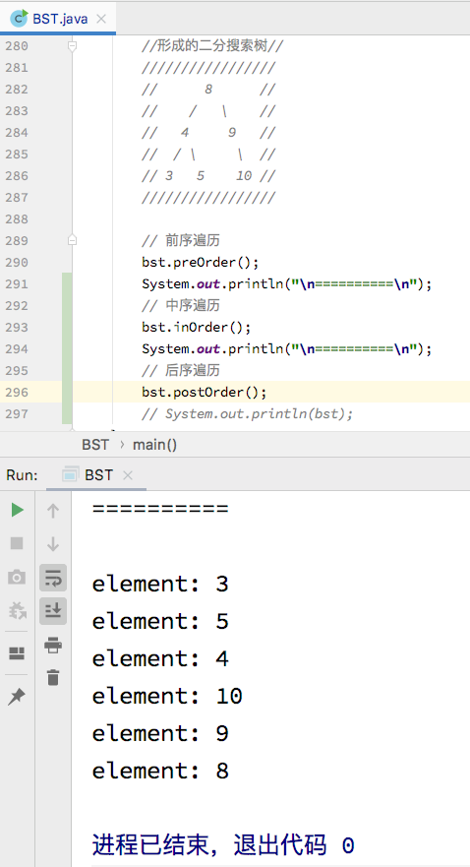Click the 中序遍历 comment
Image resolution: width=470 pixels, height=867 pixels.
click(181, 305)
